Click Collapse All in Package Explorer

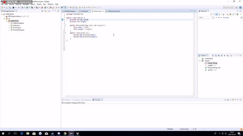click(x=42, y=11)
